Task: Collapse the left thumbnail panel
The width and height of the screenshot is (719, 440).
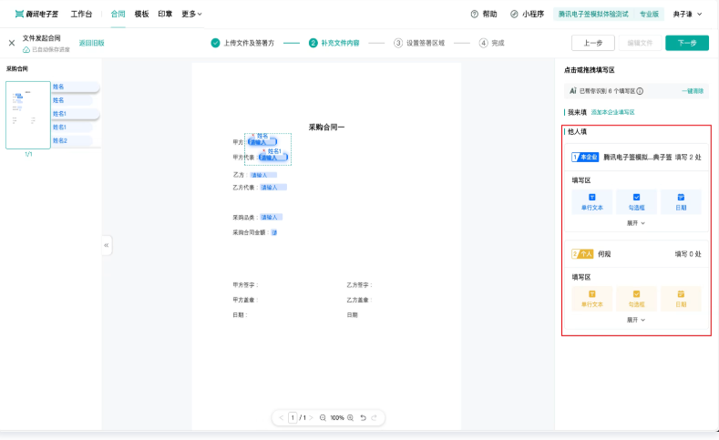Action: tap(107, 245)
